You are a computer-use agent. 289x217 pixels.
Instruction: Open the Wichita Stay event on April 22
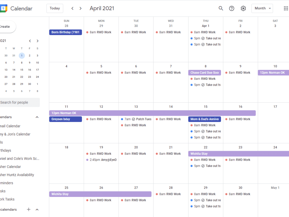coord(238,154)
